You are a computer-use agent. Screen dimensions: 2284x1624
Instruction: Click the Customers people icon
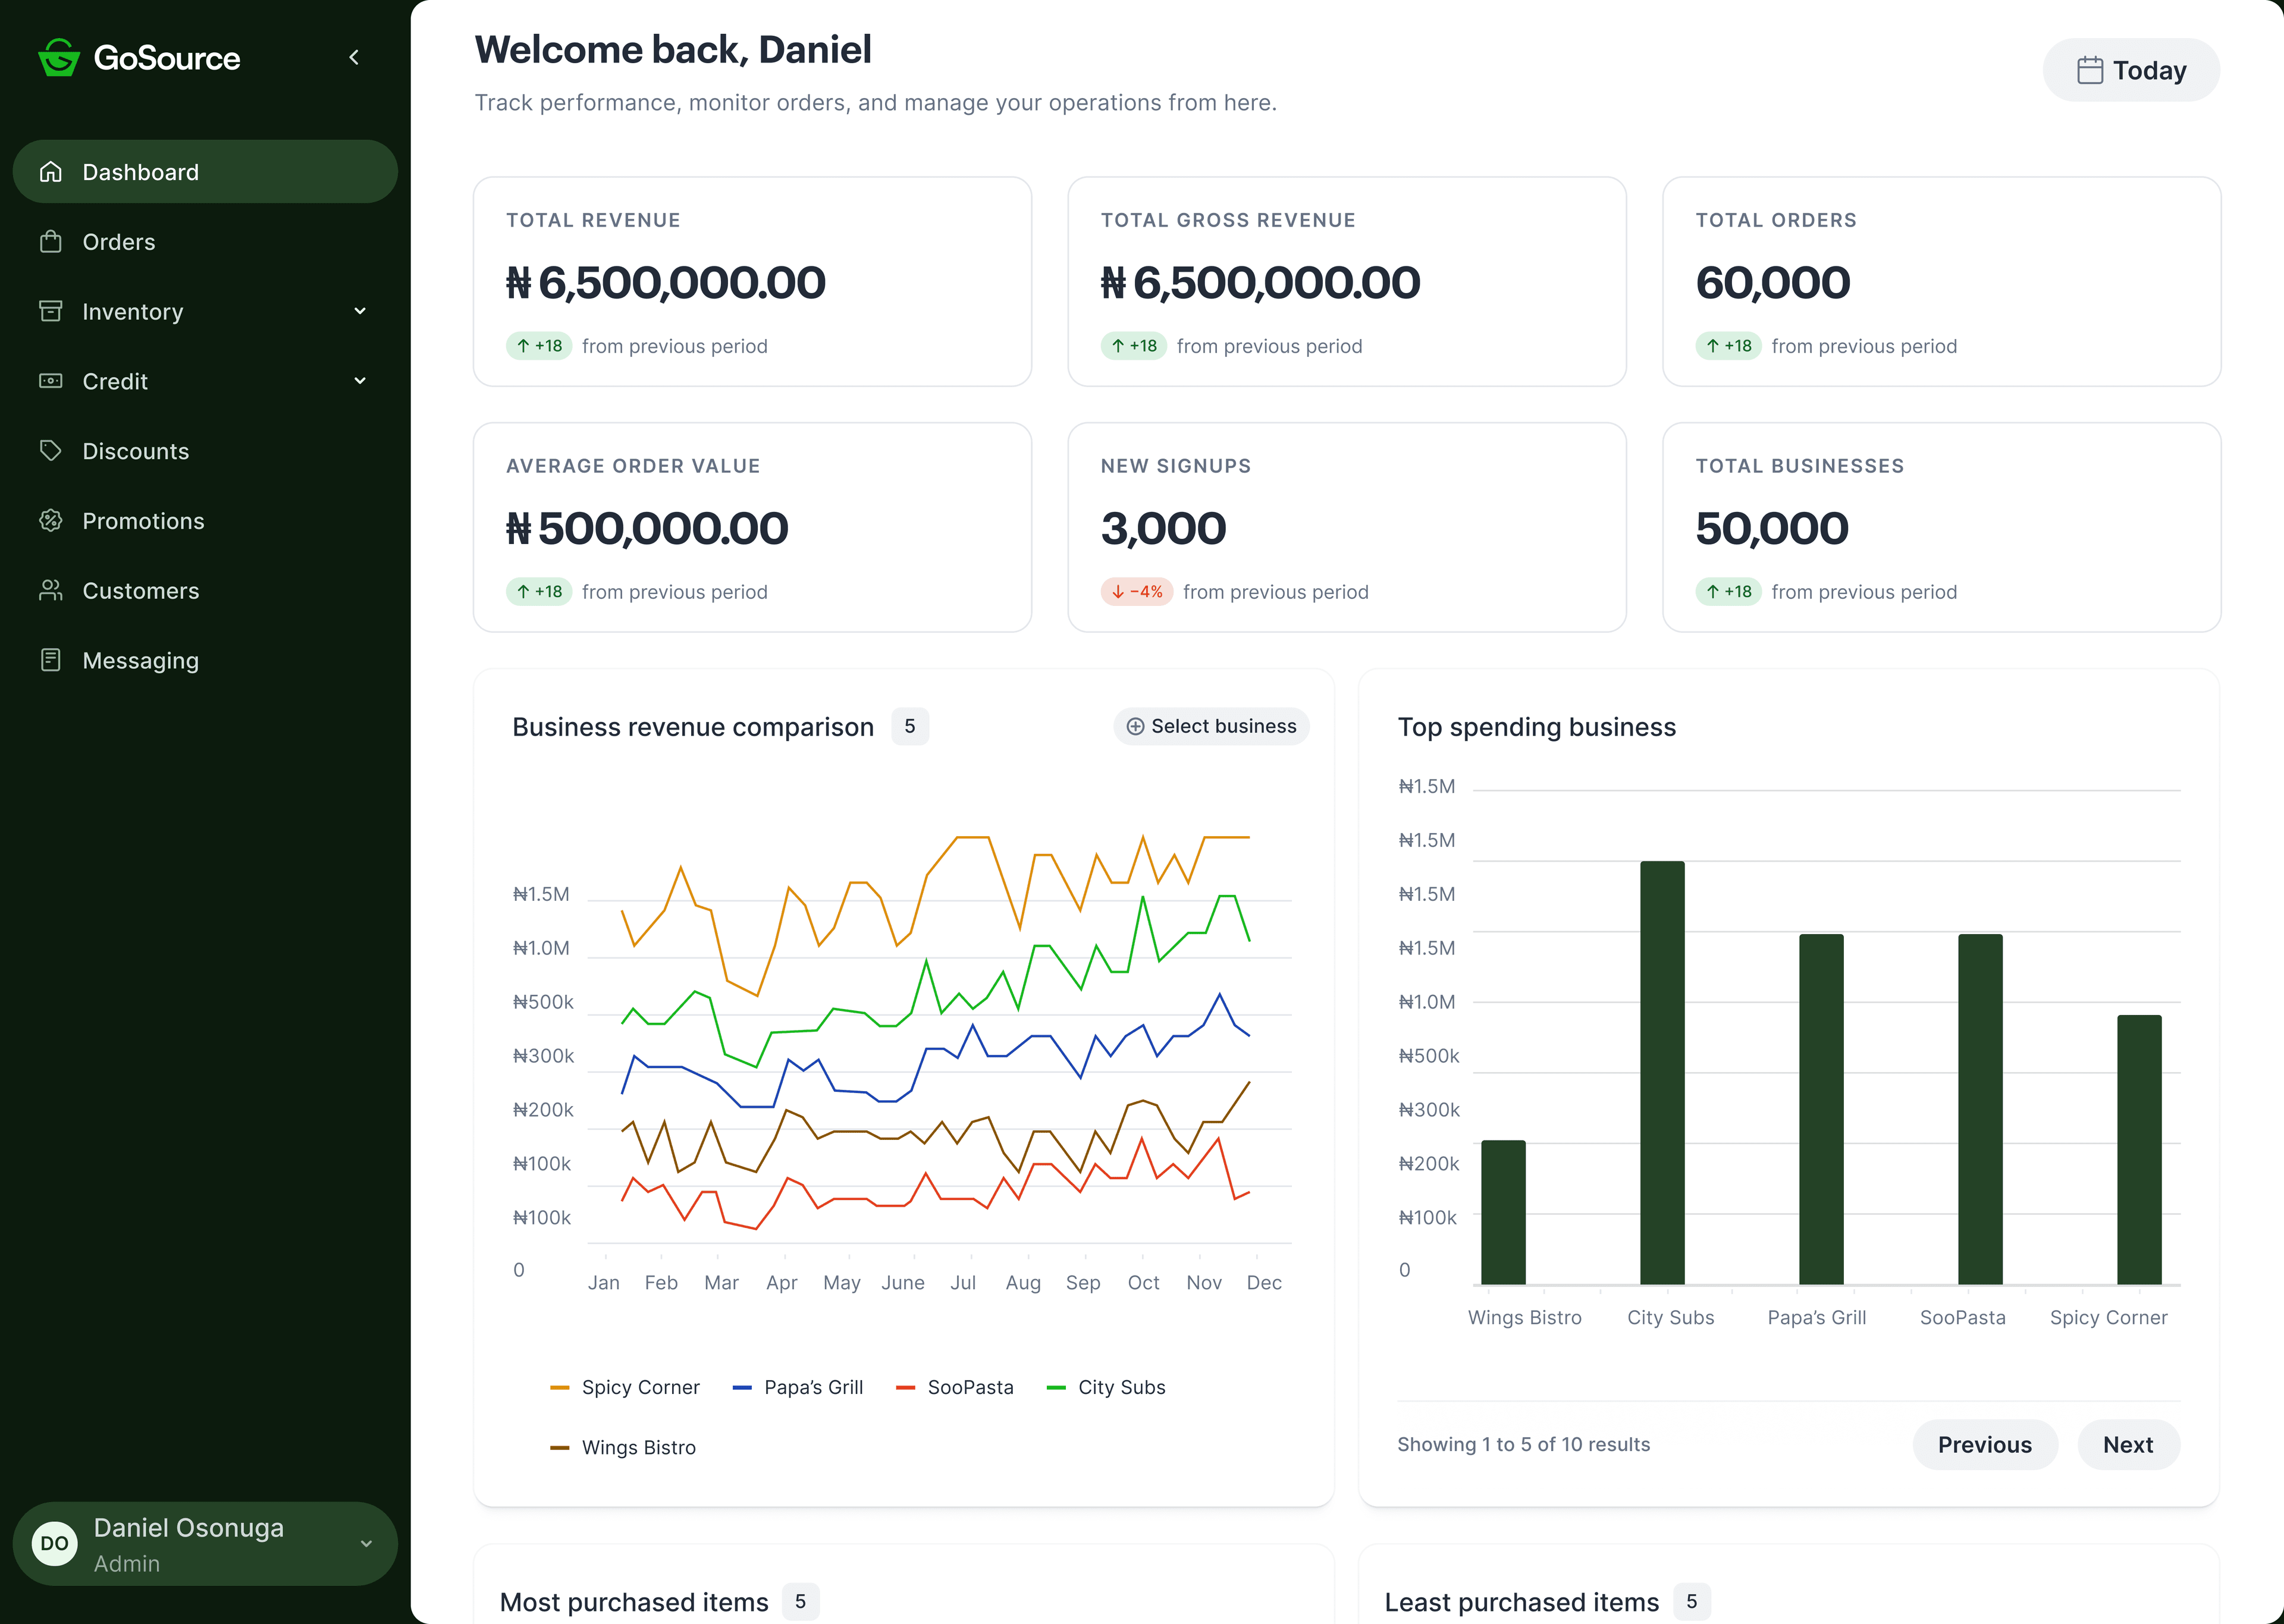[51, 591]
